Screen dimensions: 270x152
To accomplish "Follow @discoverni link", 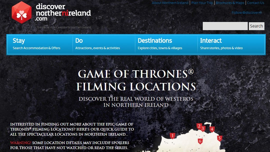I will point(247,12).
